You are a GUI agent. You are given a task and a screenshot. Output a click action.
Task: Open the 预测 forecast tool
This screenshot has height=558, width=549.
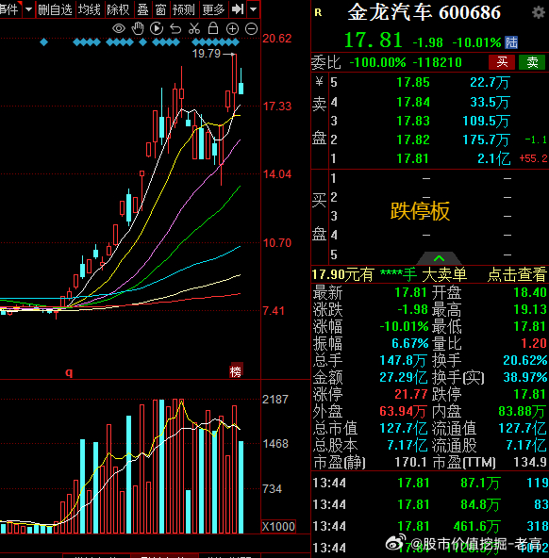coord(183,9)
